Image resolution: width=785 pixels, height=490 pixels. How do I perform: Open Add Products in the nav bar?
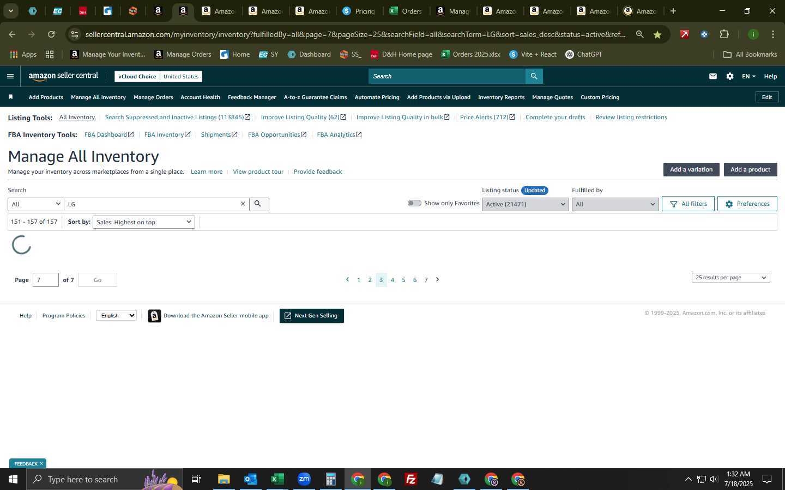[46, 97]
